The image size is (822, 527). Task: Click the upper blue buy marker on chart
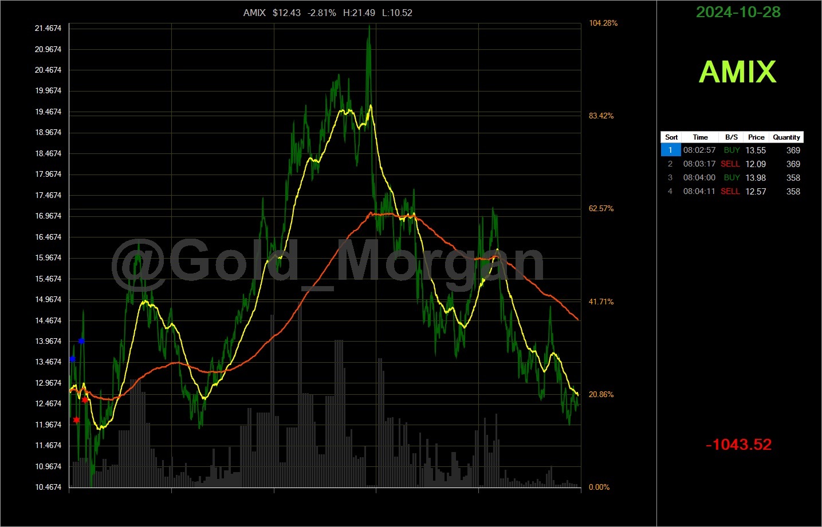click(x=81, y=341)
